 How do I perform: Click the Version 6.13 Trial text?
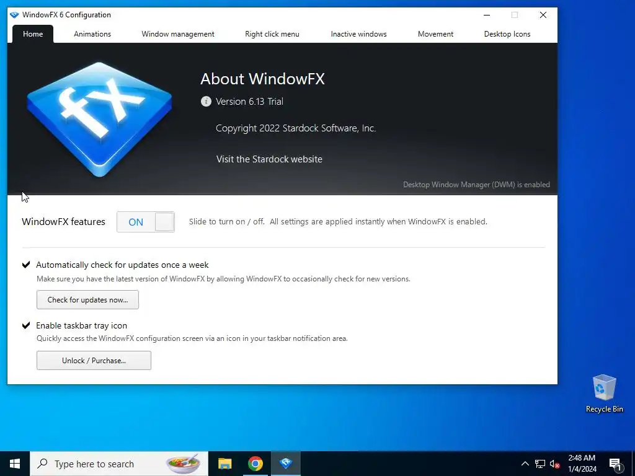[249, 101]
